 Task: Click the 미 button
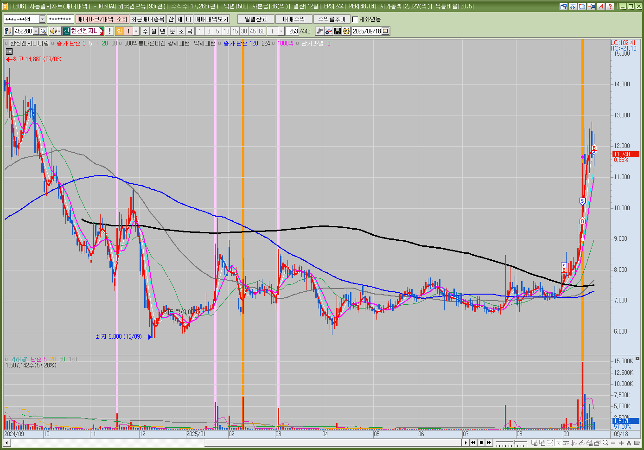coord(189,19)
